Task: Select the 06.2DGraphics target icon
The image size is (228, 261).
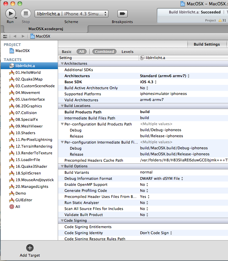Action: 12,106
